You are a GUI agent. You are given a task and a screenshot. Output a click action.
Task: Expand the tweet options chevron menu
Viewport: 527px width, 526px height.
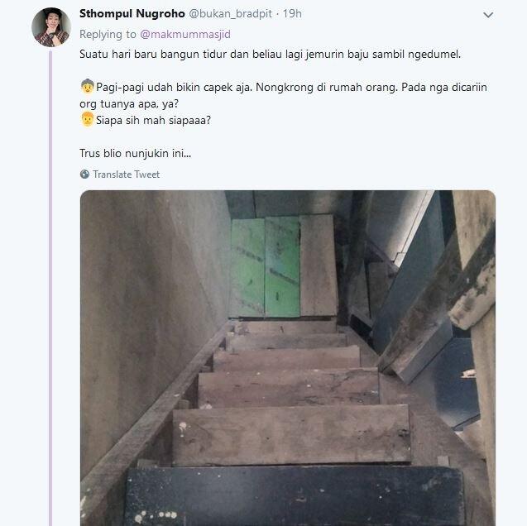tap(487, 15)
